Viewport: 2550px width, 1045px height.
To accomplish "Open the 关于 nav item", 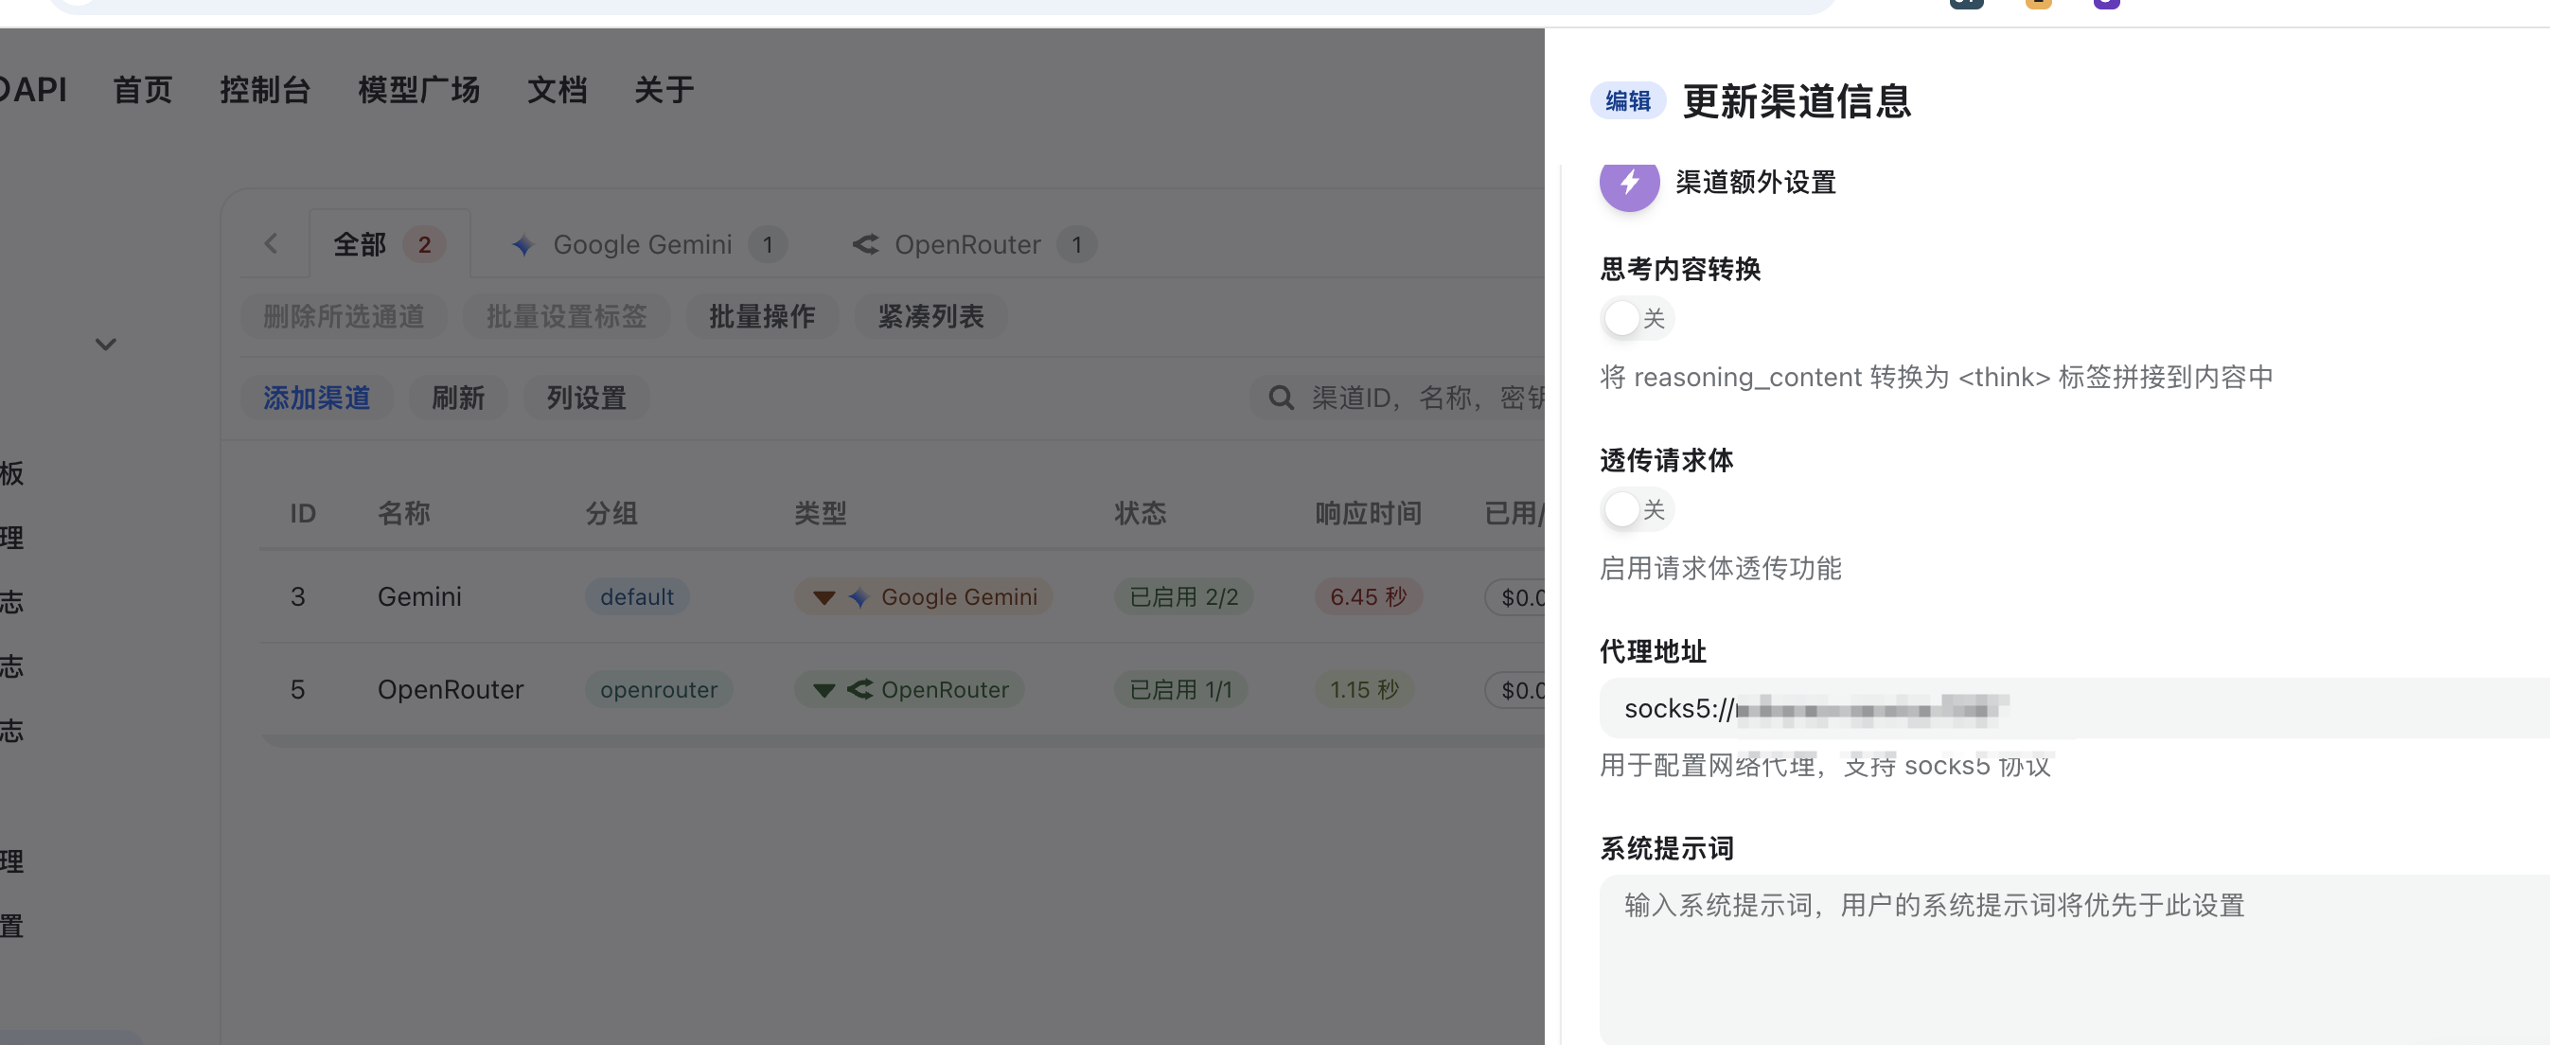I will point(664,90).
